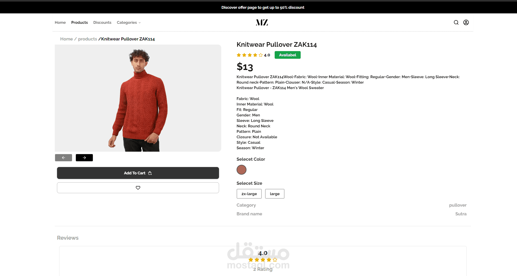Show next product image arrow
The height and width of the screenshot is (276, 517).
click(84, 158)
